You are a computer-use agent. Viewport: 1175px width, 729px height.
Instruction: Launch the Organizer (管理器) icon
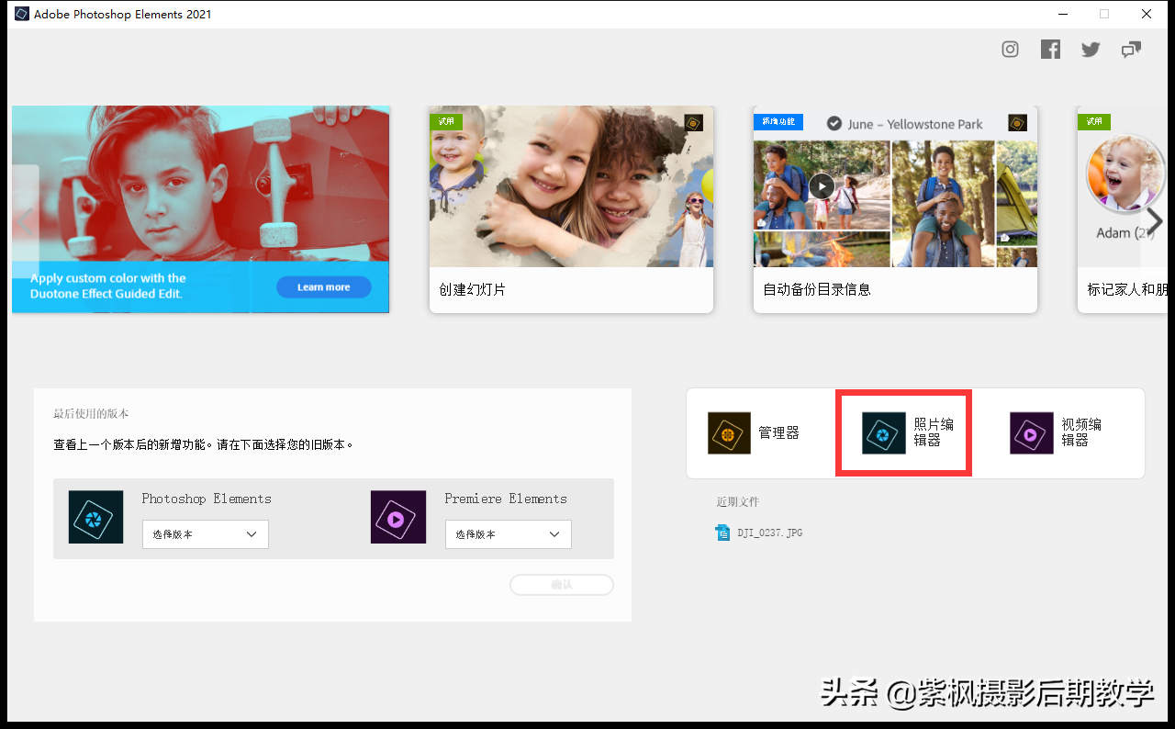tap(730, 432)
